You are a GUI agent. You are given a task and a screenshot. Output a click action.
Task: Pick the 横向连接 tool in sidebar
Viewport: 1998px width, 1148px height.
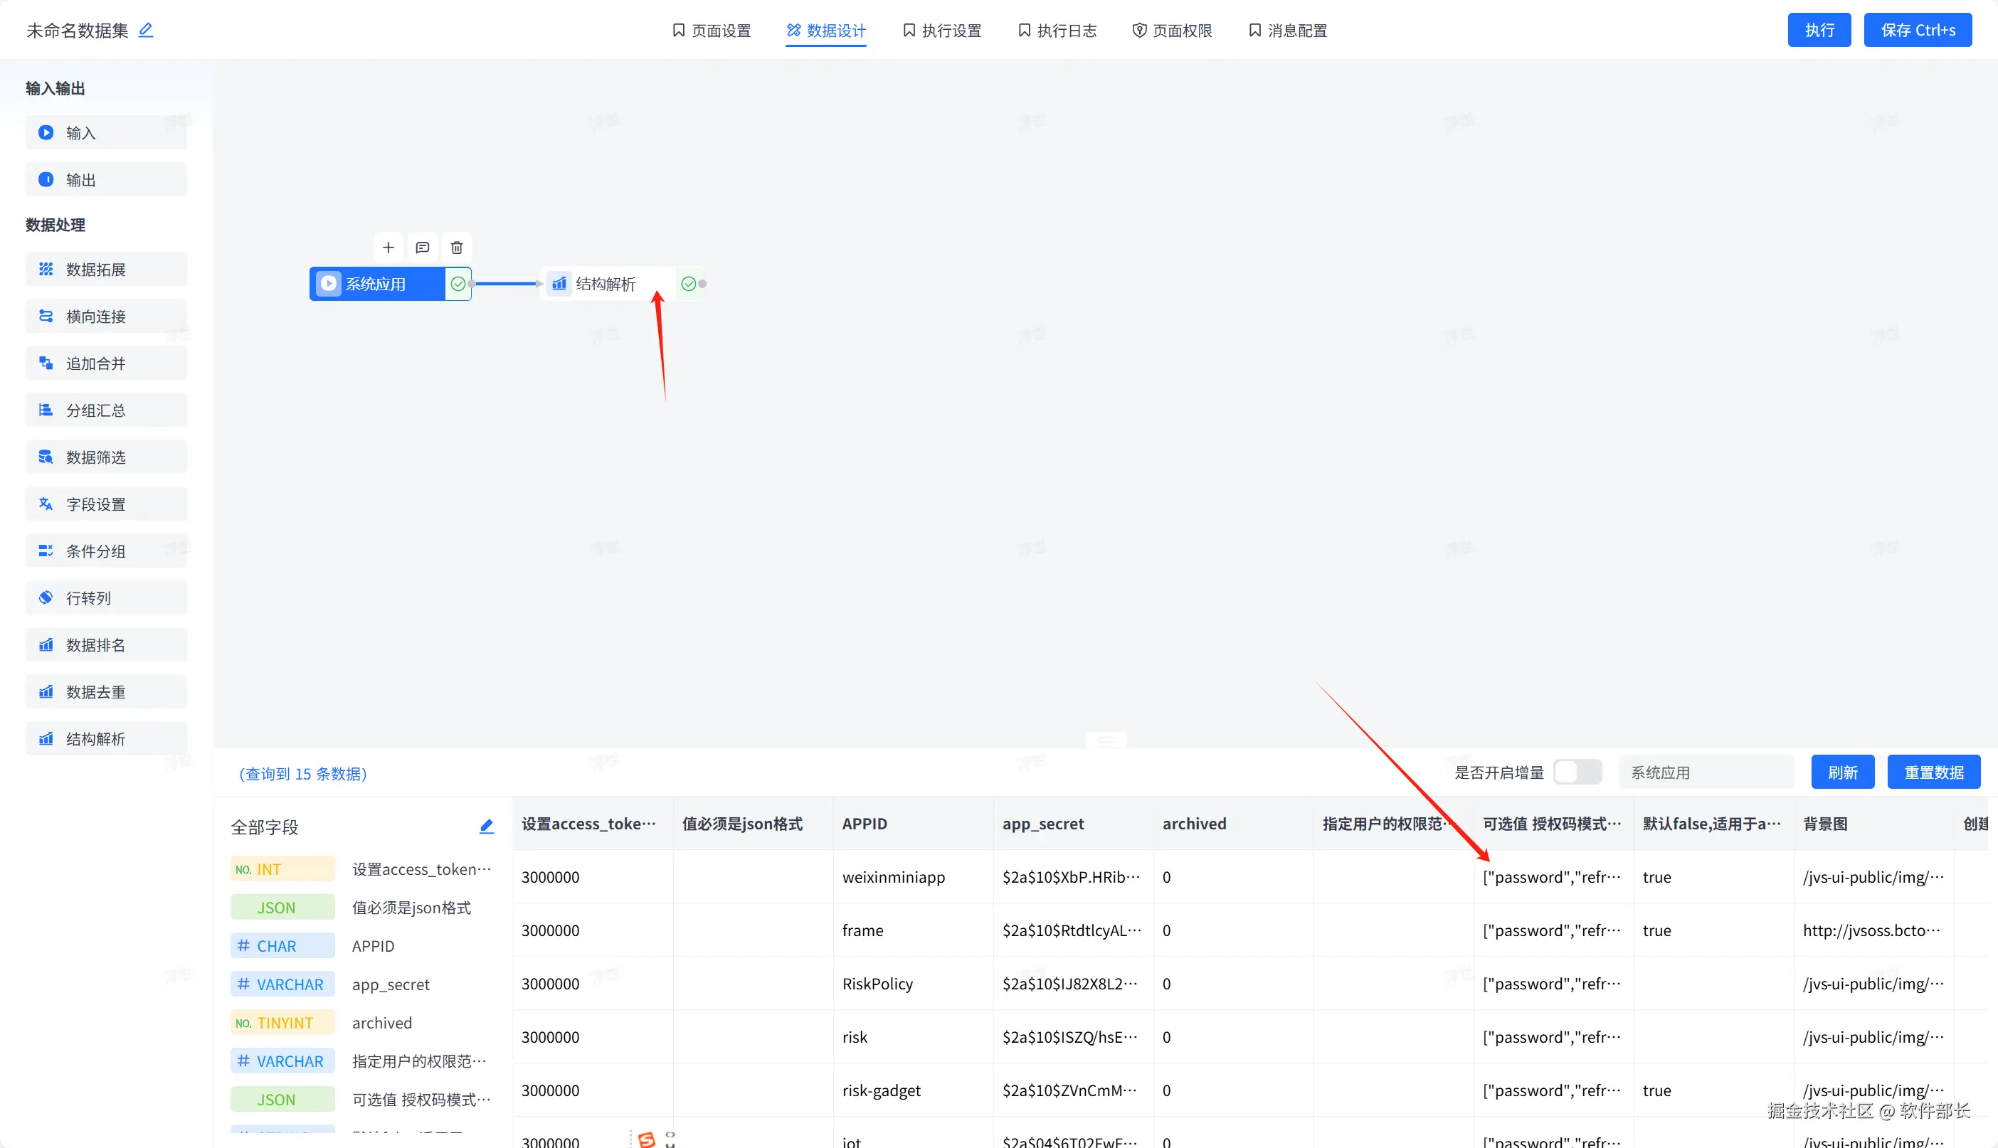[x=107, y=317]
